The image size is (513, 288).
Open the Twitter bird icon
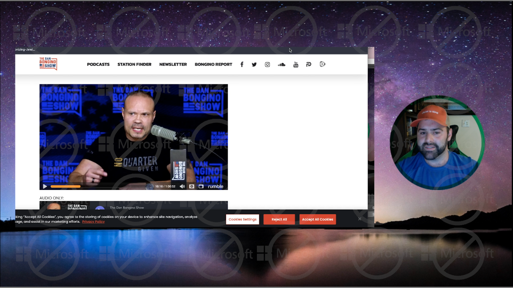[x=254, y=64]
